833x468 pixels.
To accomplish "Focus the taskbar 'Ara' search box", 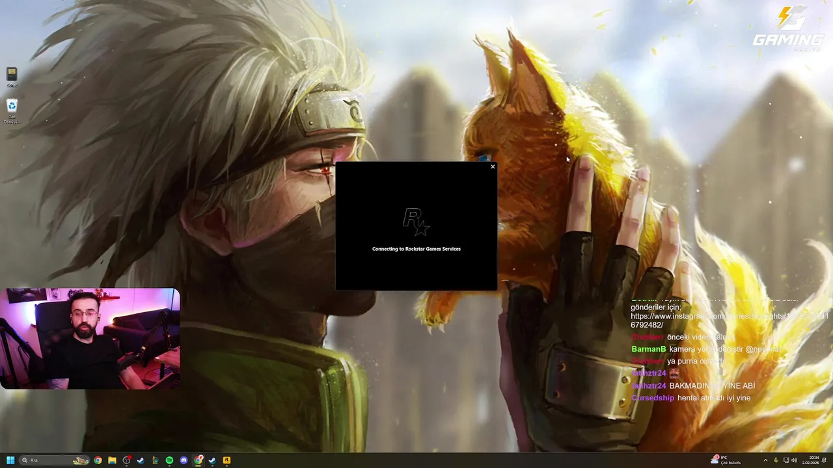I will (x=54, y=460).
